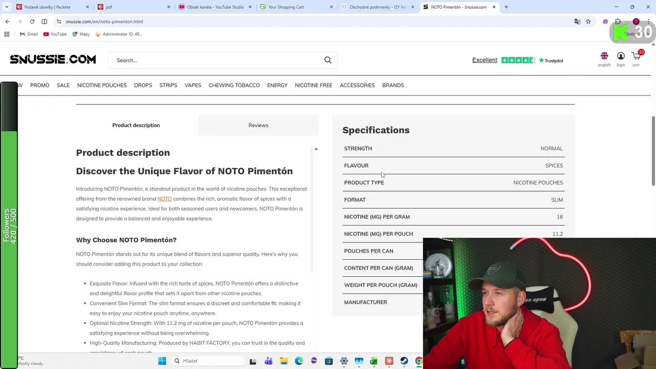Open Excel from the taskbar

(374, 361)
